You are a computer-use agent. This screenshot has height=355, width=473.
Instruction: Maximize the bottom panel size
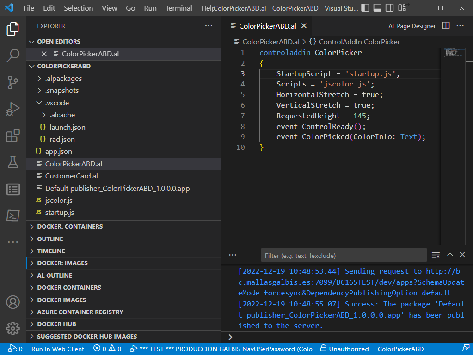tap(450, 255)
